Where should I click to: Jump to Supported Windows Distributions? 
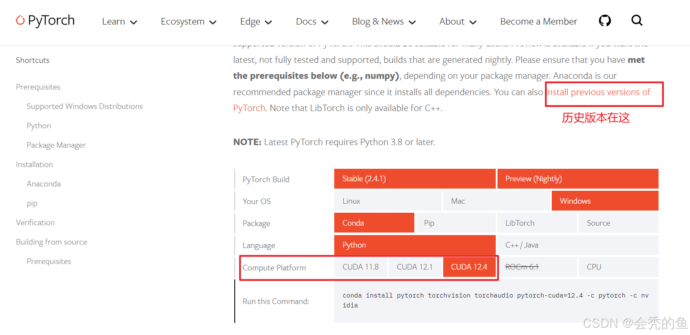[84, 106]
